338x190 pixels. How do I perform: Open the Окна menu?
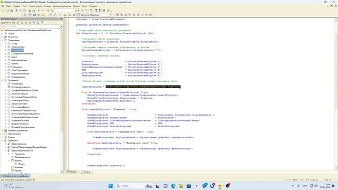pyautogui.click(x=84, y=6)
